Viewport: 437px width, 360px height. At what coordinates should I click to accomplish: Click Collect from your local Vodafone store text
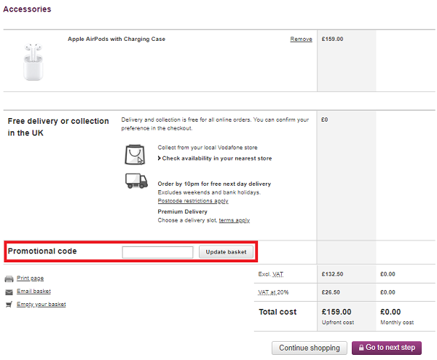(208, 147)
